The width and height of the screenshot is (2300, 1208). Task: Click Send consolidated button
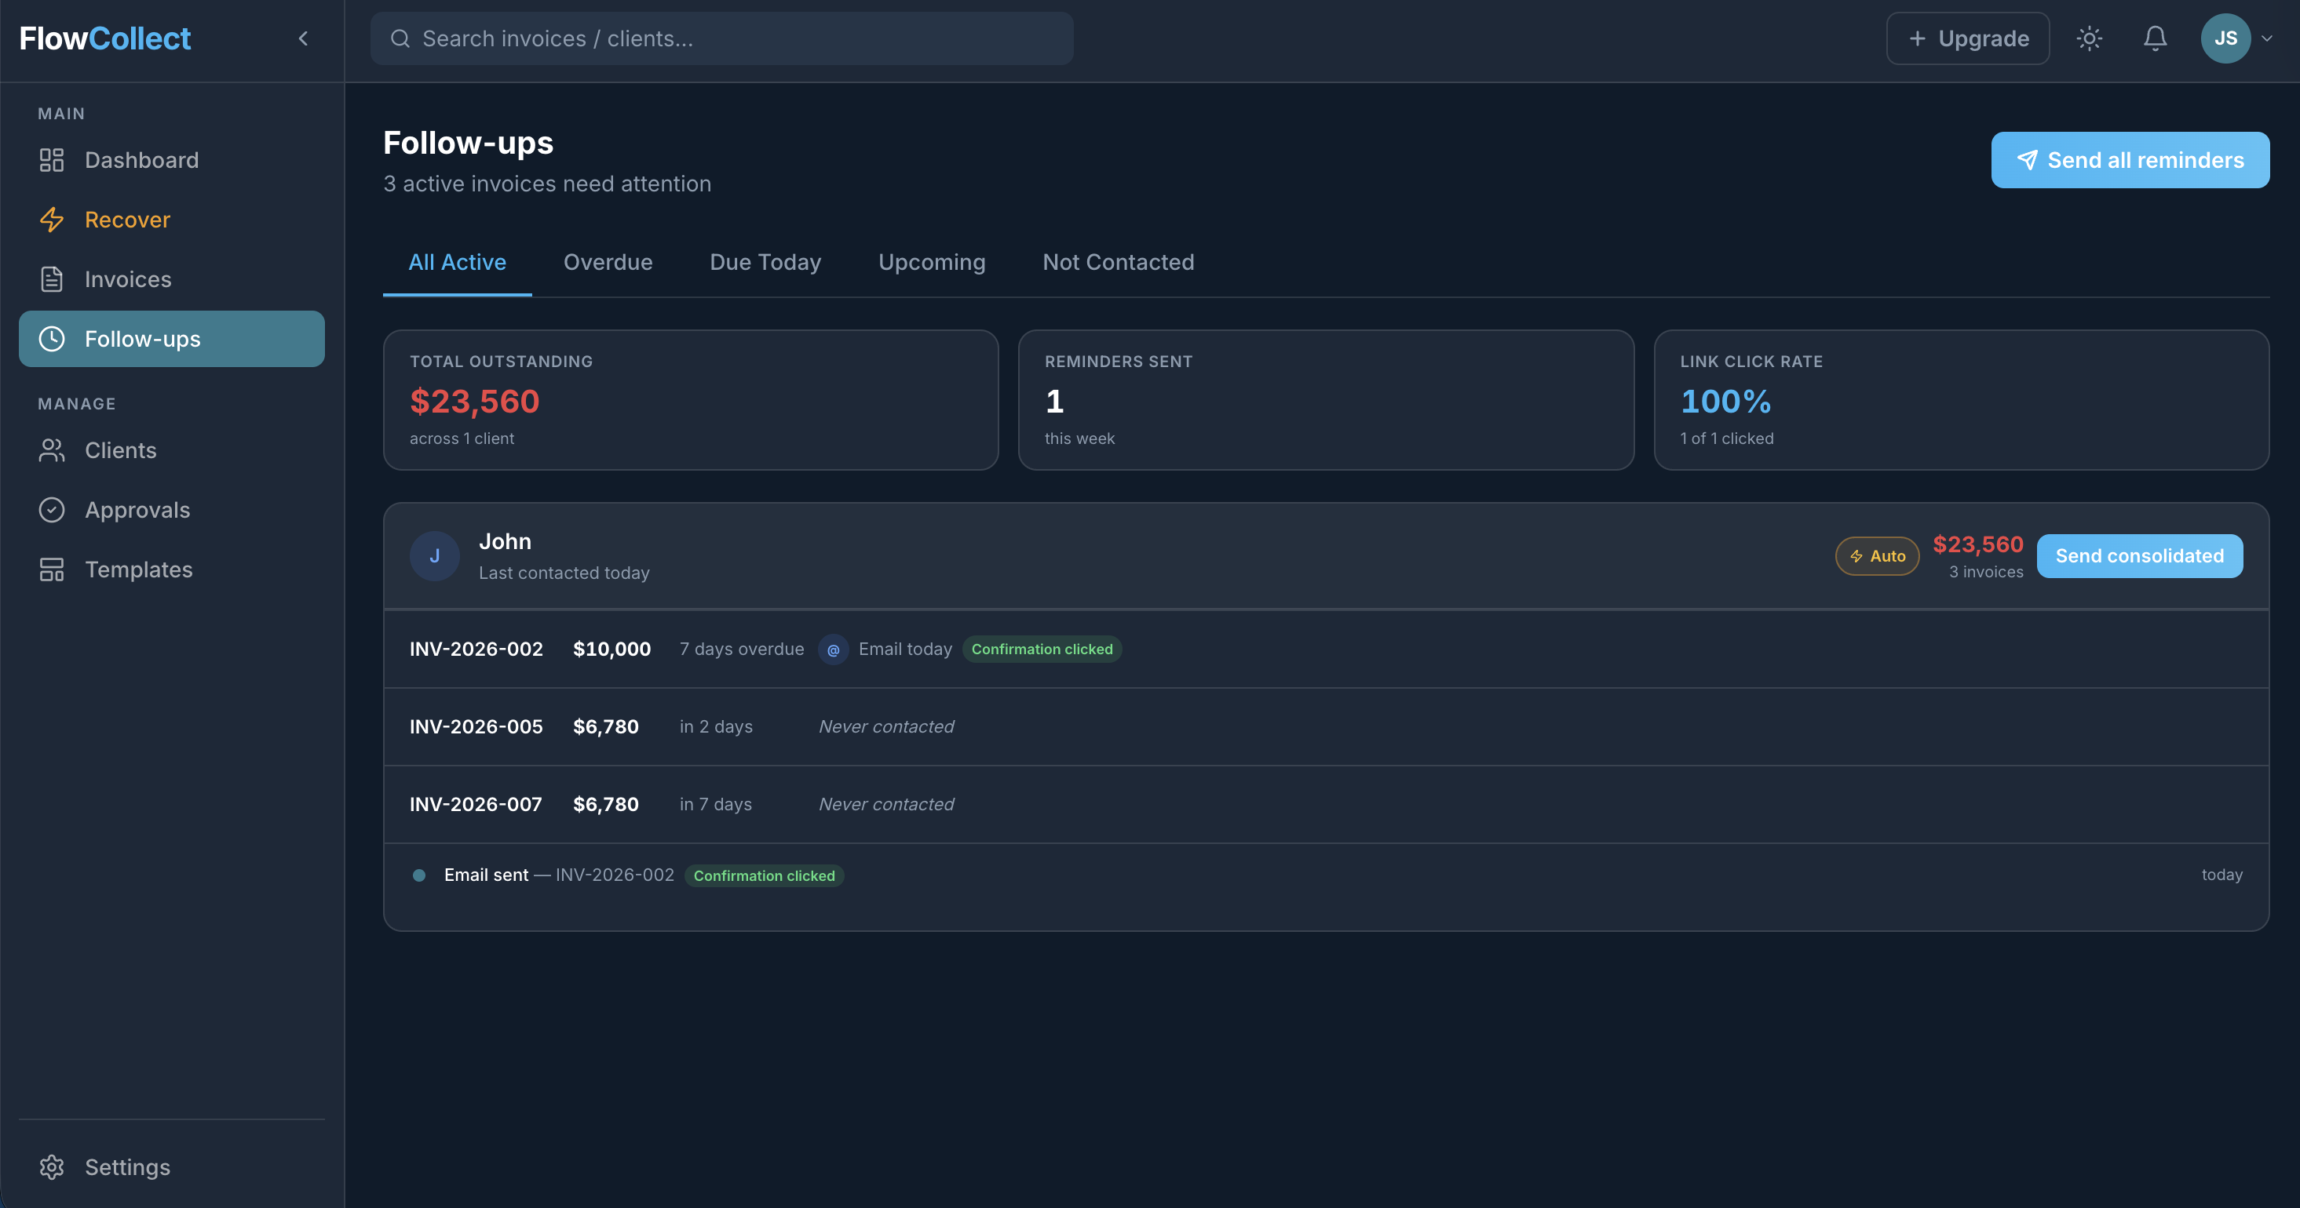pos(2139,556)
